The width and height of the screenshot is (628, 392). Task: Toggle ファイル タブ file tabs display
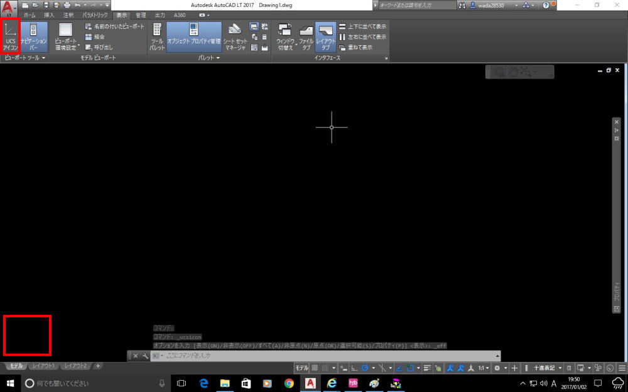point(306,36)
